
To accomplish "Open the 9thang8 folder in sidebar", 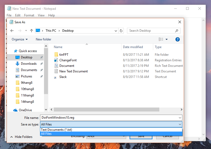I will (x=27, y=83).
